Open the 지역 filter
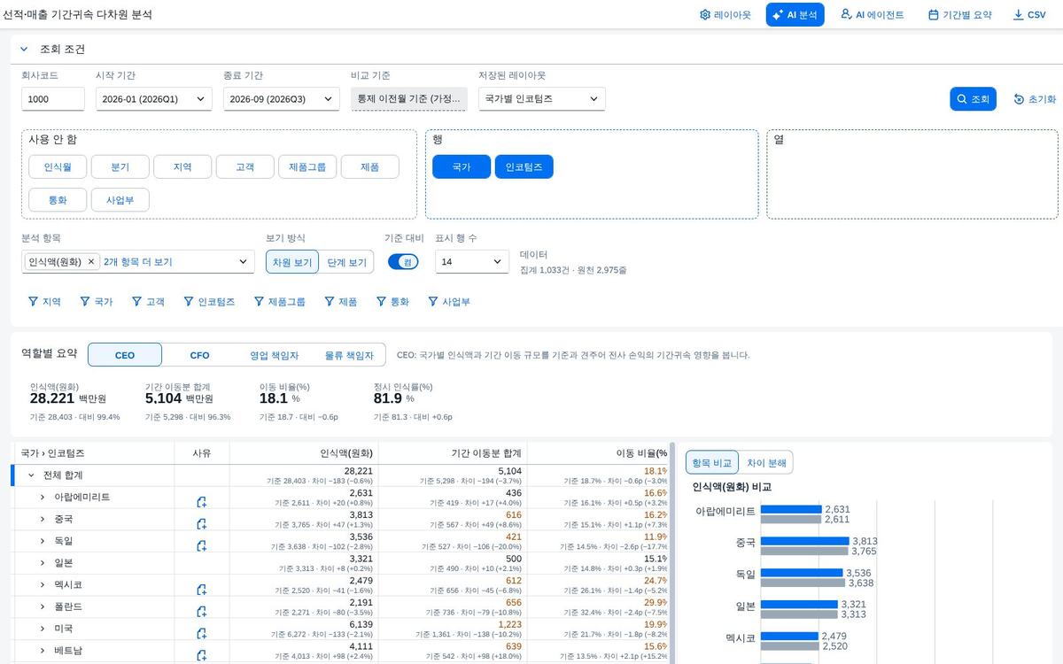Image resolution: width=1063 pixels, height=664 pixels. pyautogui.click(x=44, y=302)
